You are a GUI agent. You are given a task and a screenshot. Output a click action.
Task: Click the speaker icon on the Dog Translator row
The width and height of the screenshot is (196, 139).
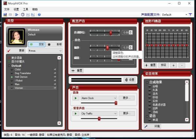pyautogui.click(x=55, y=73)
